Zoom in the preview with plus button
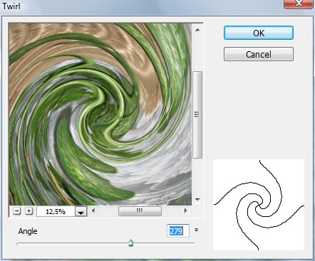 [29, 211]
